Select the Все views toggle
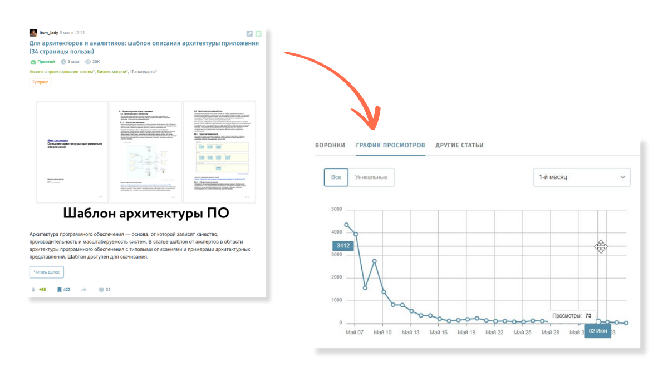This screenshot has width=668, height=377. pyautogui.click(x=336, y=177)
